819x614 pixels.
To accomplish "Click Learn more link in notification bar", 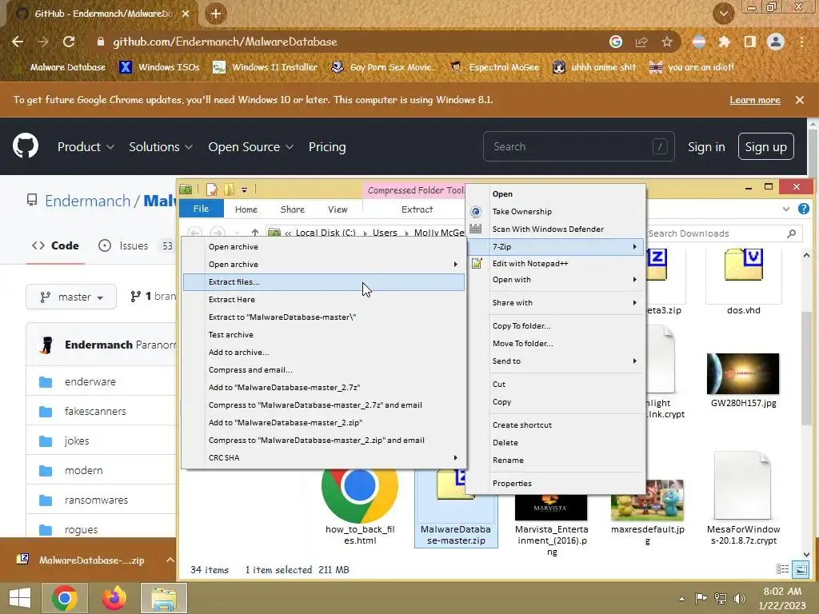I will tap(755, 100).
